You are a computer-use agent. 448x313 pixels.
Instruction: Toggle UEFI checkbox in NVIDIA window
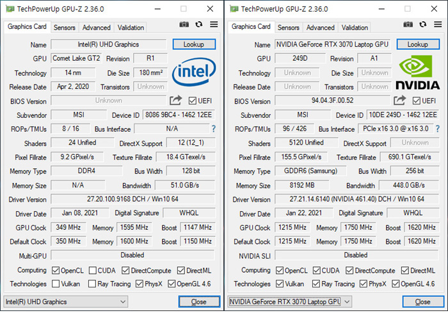(x=417, y=100)
